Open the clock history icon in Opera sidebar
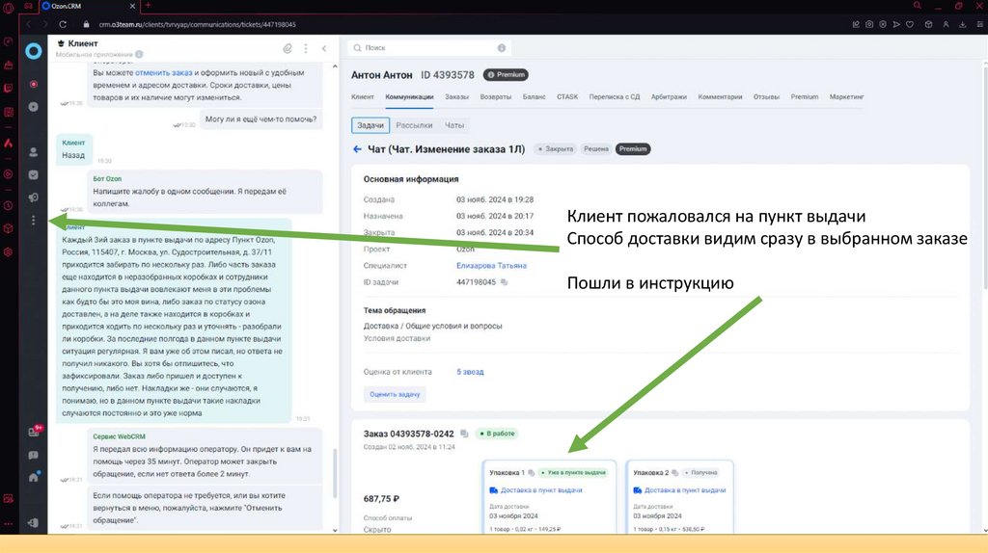Viewport: 988px width, 553px height. click(x=8, y=206)
